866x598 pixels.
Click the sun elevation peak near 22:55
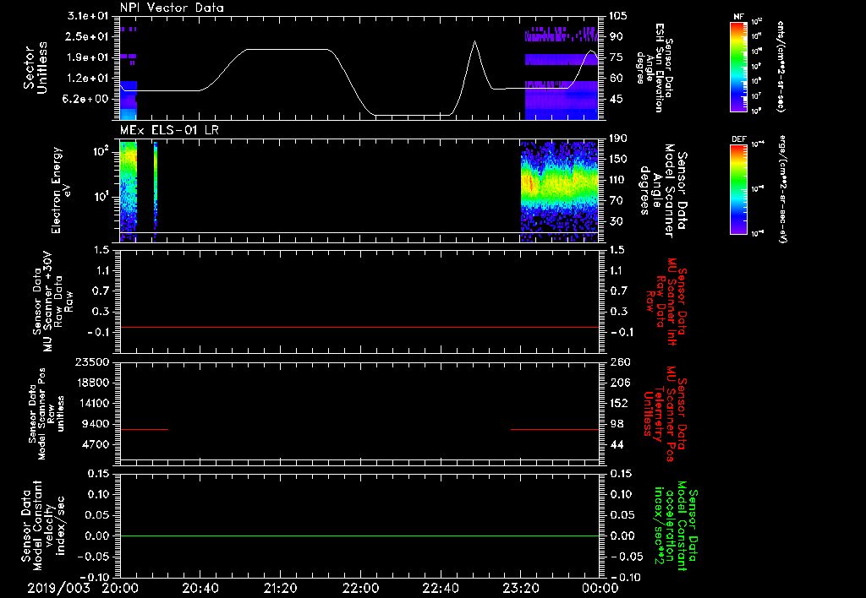tap(474, 41)
